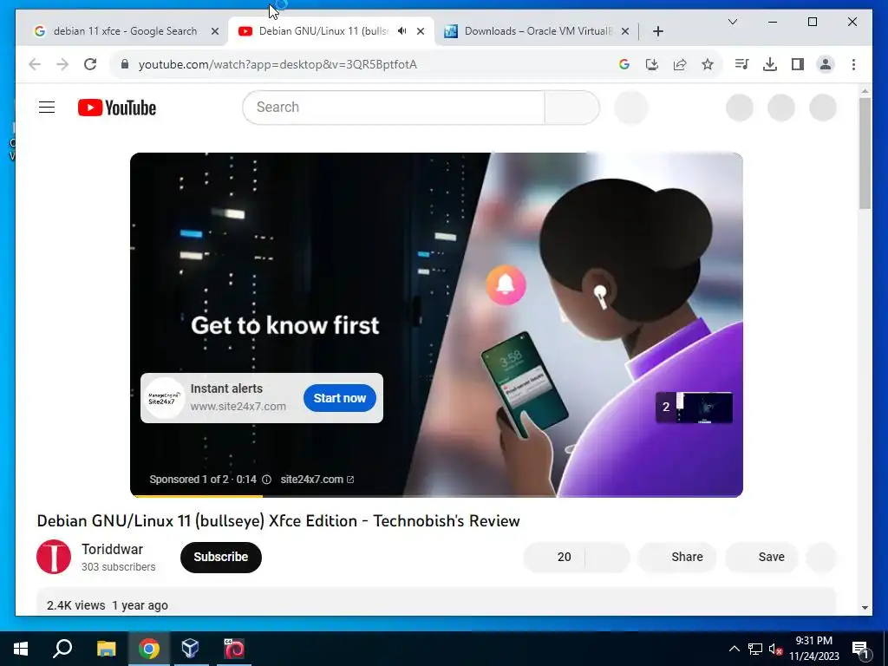Share this page via address bar icon

pos(680,64)
